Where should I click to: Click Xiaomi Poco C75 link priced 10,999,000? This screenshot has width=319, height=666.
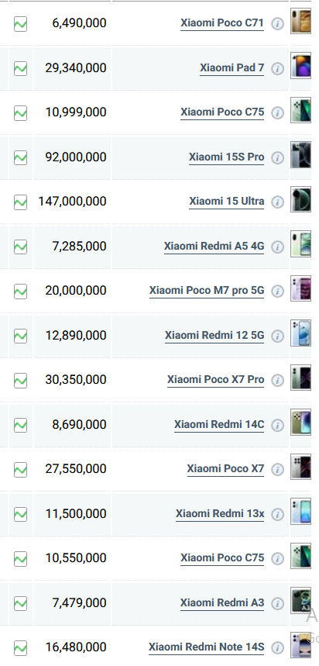pyautogui.click(x=222, y=112)
